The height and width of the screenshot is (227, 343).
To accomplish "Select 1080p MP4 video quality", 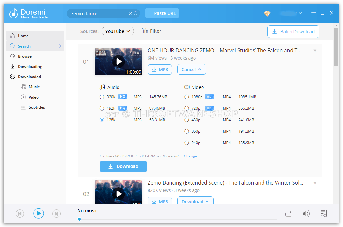I will coord(187,97).
